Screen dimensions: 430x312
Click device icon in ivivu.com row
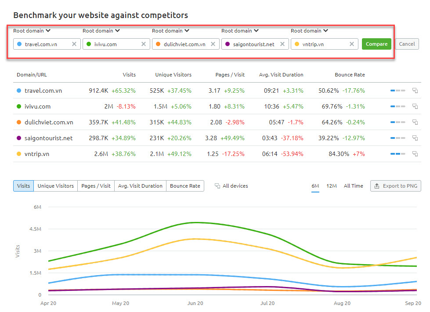[x=415, y=106]
